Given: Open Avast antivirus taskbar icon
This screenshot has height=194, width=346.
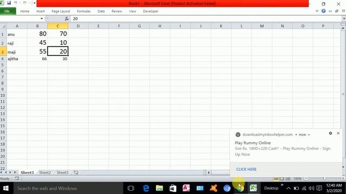Looking at the screenshot, I should 214,188.
